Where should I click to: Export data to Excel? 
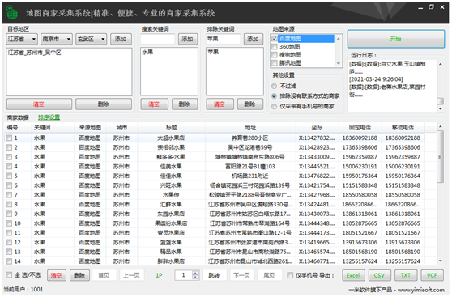(x=353, y=275)
